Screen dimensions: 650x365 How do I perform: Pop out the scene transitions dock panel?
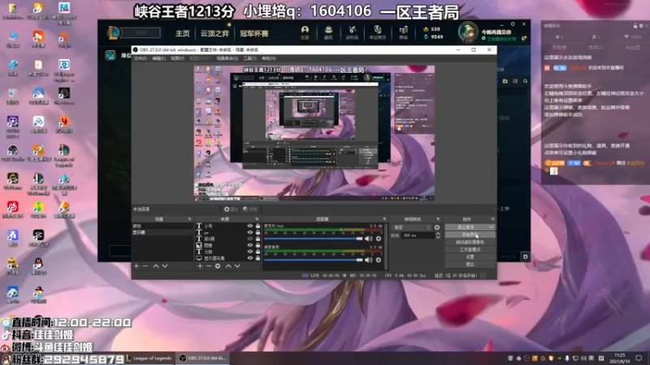(438, 219)
